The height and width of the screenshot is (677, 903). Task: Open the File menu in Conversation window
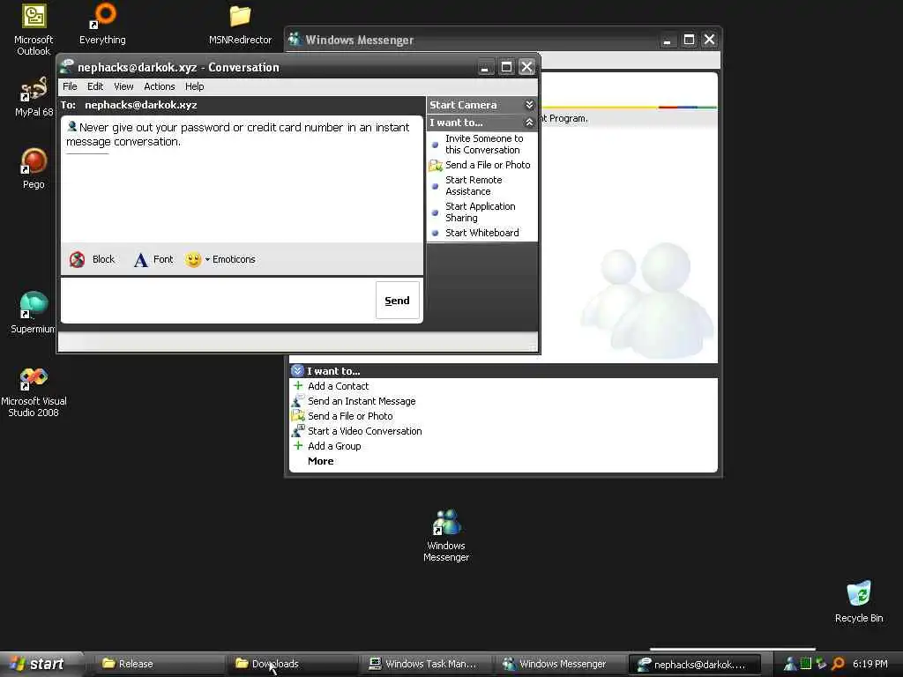(x=70, y=86)
